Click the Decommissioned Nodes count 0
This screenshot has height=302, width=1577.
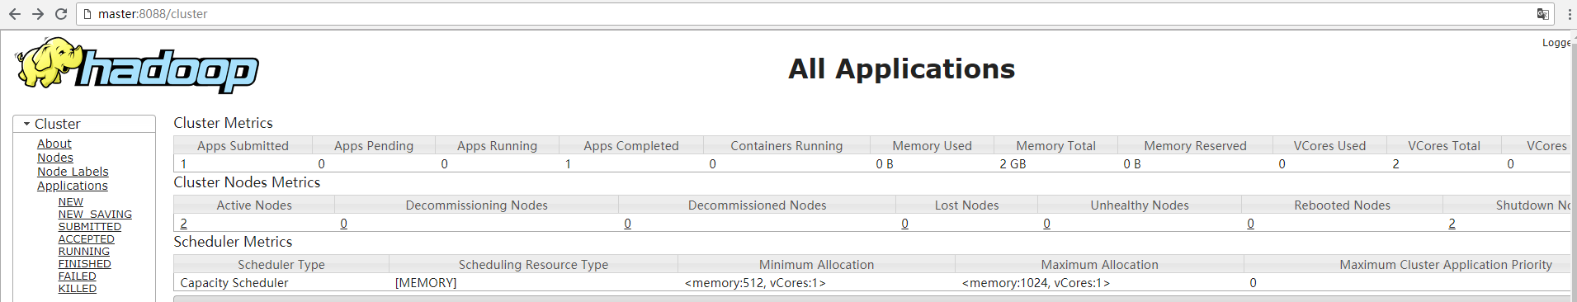tap(628, 224)
